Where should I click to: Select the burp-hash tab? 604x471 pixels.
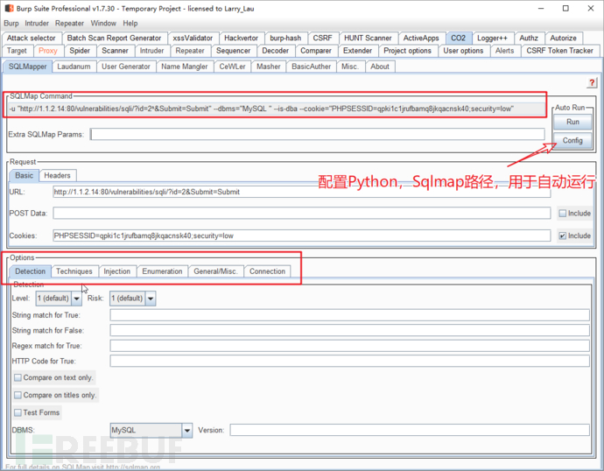tap(285, 39)
